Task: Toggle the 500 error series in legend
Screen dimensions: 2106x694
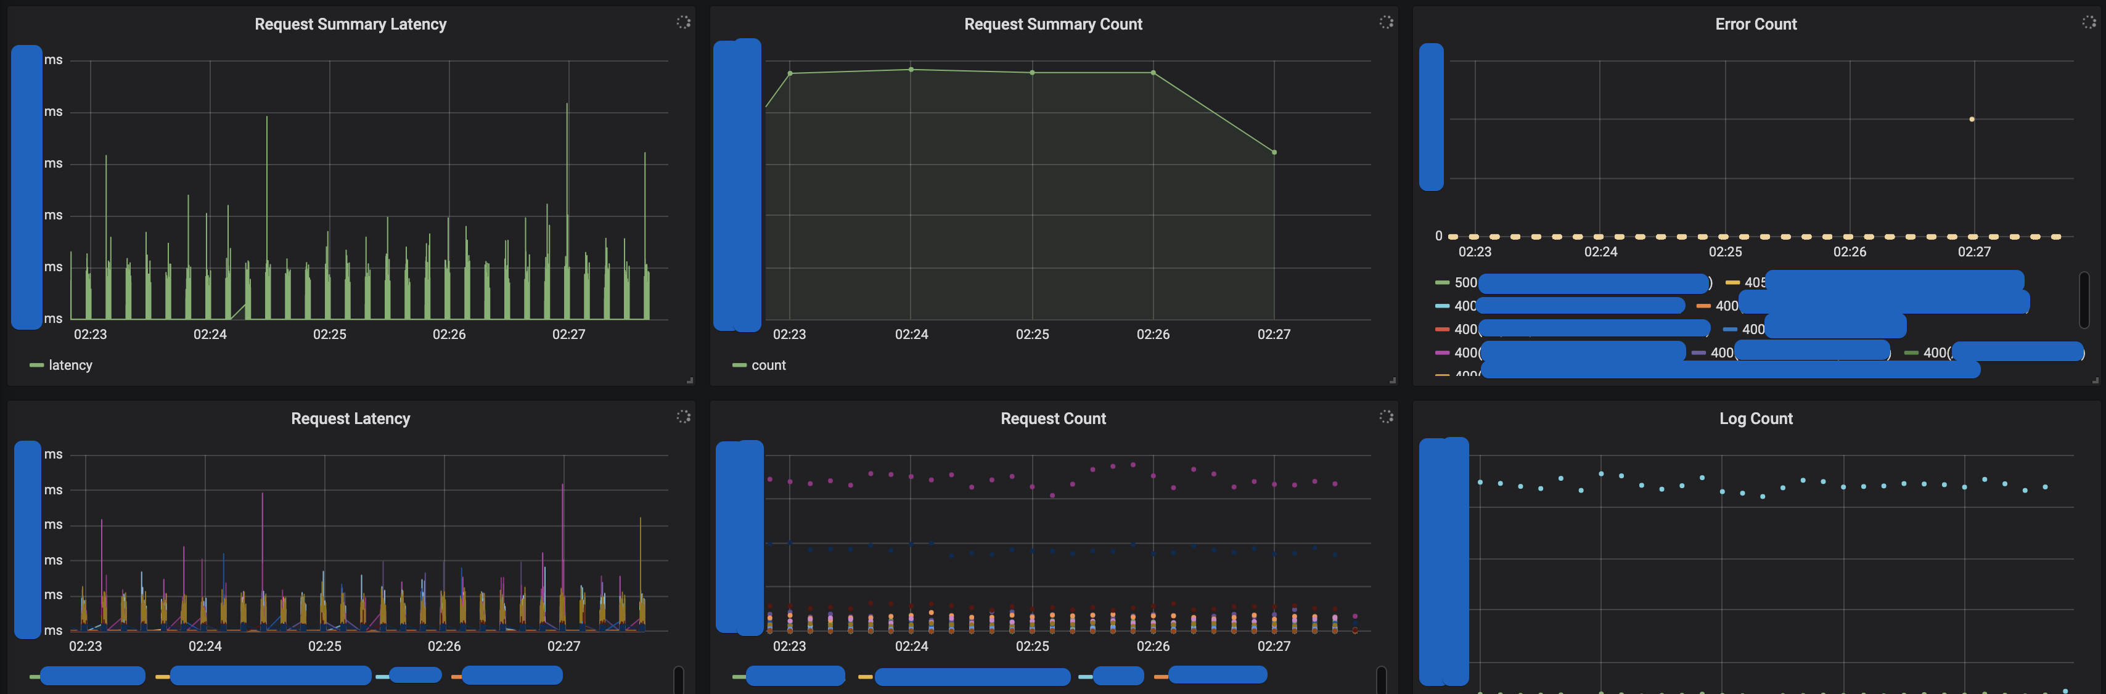Action: pyautogui.click(x=1465, y=282)
